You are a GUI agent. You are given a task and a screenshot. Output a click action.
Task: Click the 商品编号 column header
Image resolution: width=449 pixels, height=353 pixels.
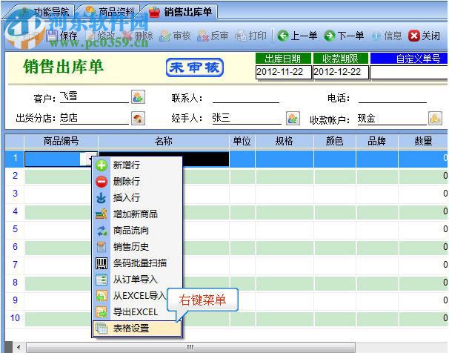tap(61, 141)
